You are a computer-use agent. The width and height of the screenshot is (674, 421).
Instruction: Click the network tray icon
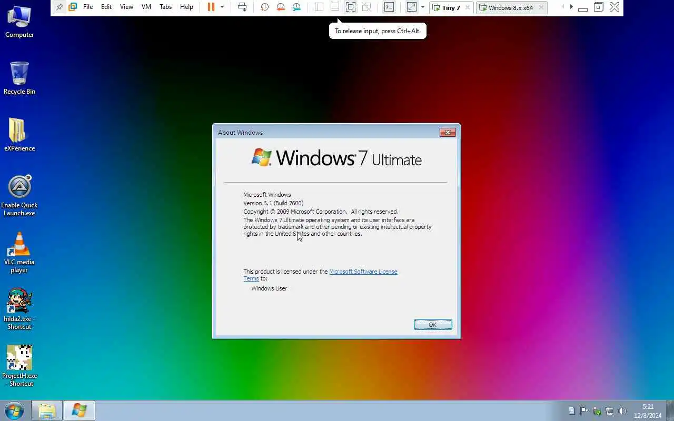[610, 411]
